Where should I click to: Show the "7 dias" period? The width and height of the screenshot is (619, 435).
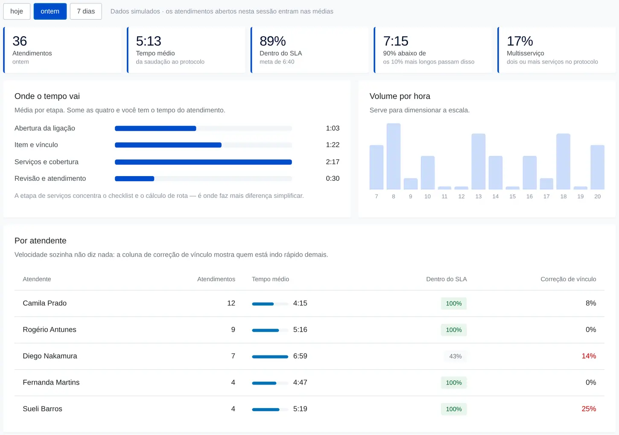click(86, 12)
